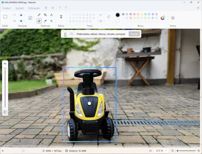Toggle the generative erase button below slider
Screen dimensions: 202x154
click(x=5, y=112)
